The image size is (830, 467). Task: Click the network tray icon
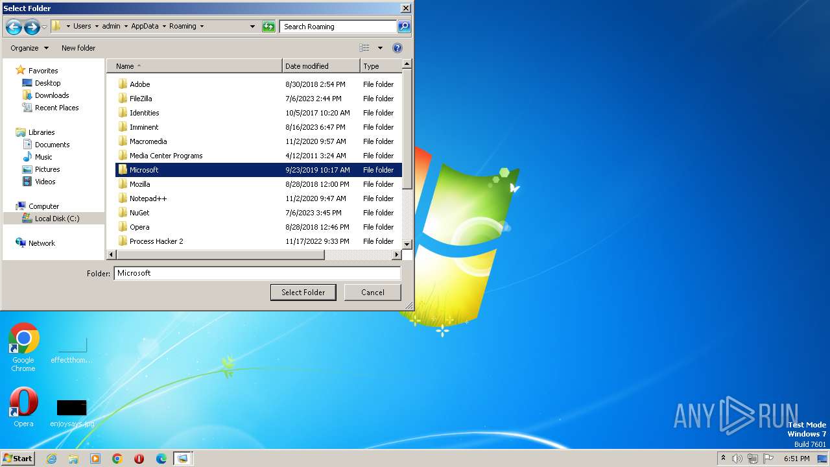(x=753, y=459)
